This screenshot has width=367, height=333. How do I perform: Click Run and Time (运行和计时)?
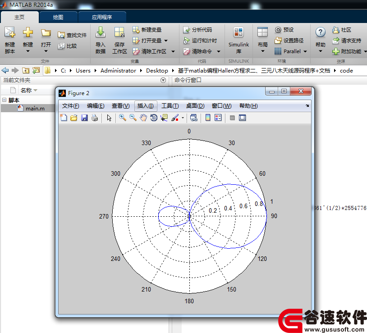pyautogui.click(x=200, y=41)
